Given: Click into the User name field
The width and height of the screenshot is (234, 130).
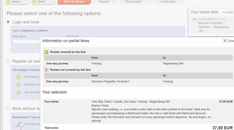Looking at the screenshot, I should coord(26,42).
